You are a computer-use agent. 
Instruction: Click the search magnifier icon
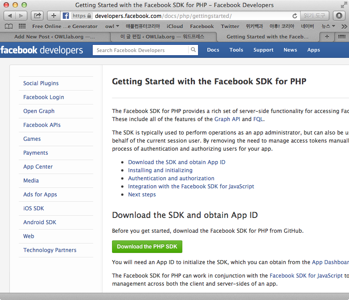click(x=193, y=50)
